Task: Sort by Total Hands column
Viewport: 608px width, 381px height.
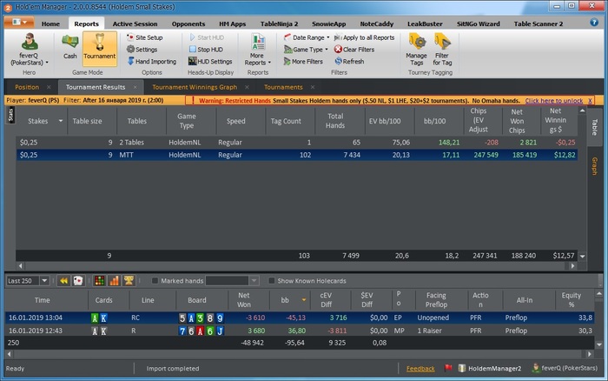Action: point(335,121)
